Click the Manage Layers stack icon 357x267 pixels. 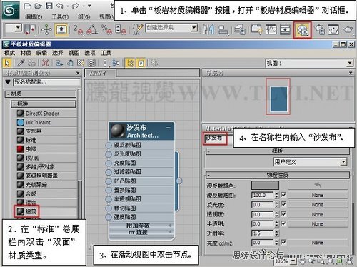240,30
